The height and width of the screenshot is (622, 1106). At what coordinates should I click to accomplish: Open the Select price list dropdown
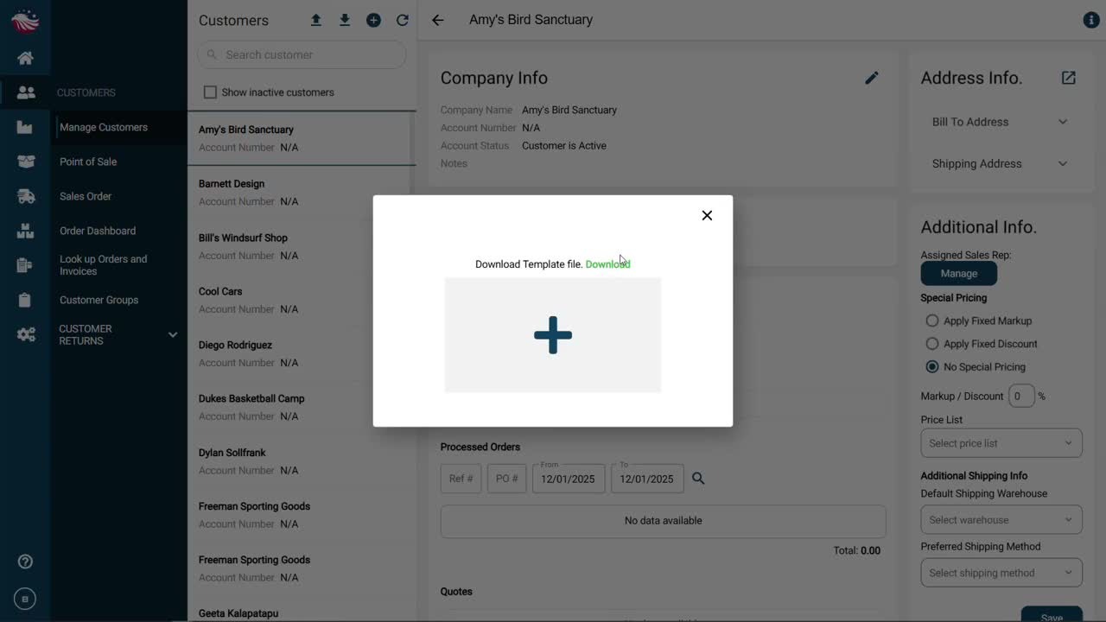pyautogui.click(x=1001, y=443)
